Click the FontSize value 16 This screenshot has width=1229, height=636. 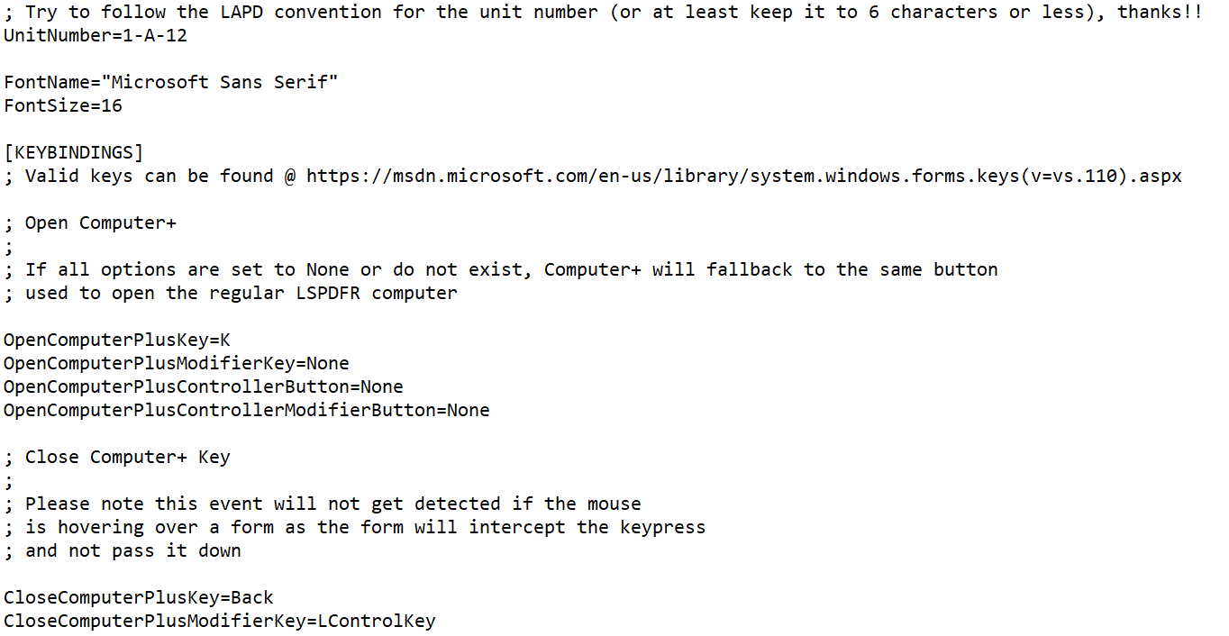click(112, 105)
